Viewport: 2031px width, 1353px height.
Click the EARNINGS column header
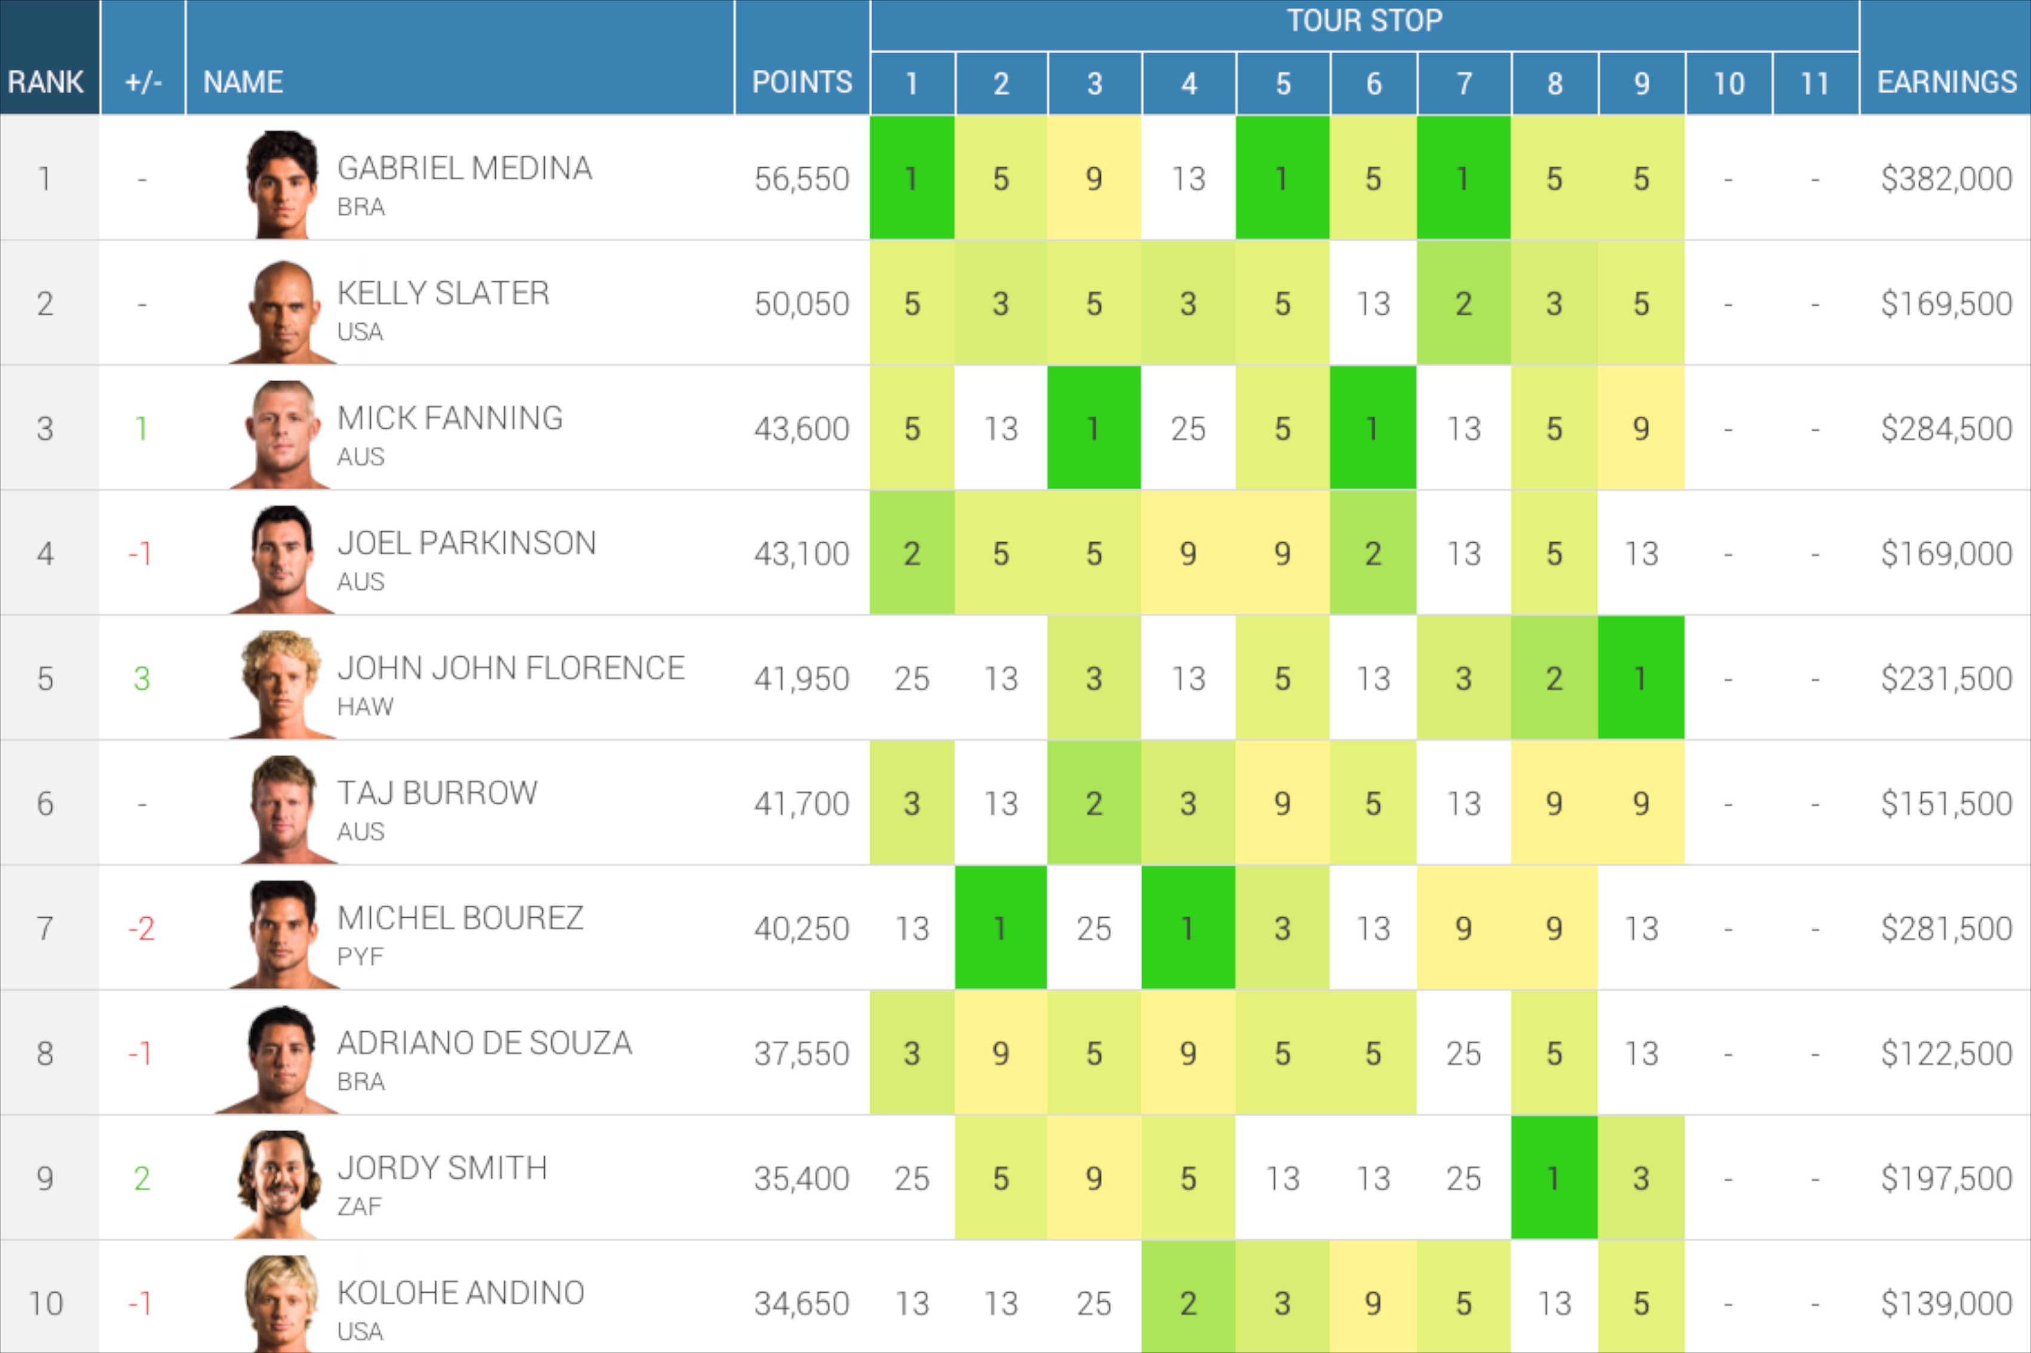(x=1946, y=82)
